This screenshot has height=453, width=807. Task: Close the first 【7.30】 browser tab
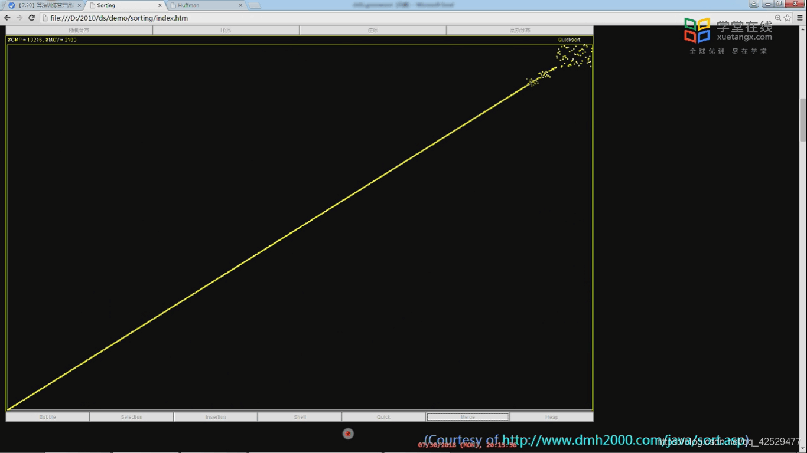point(79,5)
